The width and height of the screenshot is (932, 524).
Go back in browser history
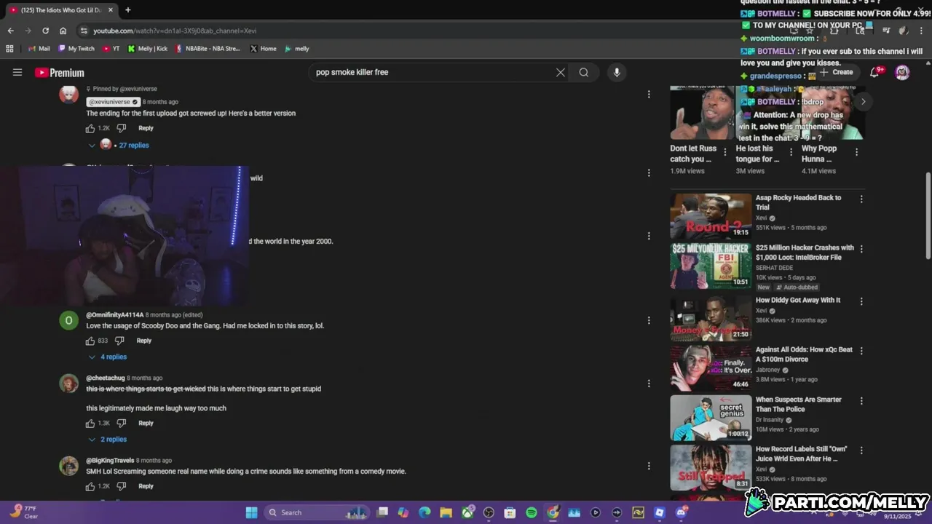tap(10, 31)
